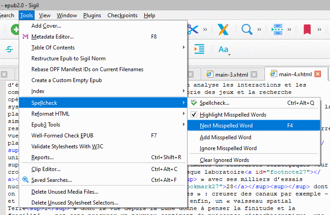Screen dimensions: 330x215
Task: Click the increase indent icon
Action: coord(199,49)
